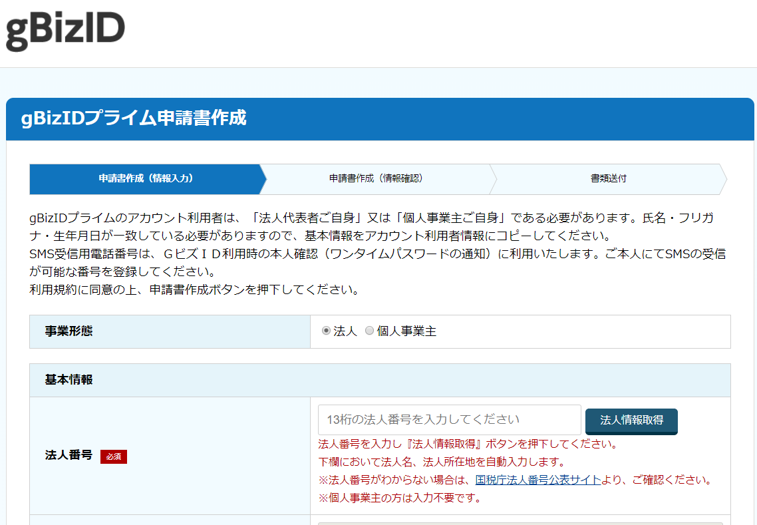Image resolution: width=757 pixels, height=525 pixels.
Task: Click the 法人番号 label
Action: click(x=69, y=455)
